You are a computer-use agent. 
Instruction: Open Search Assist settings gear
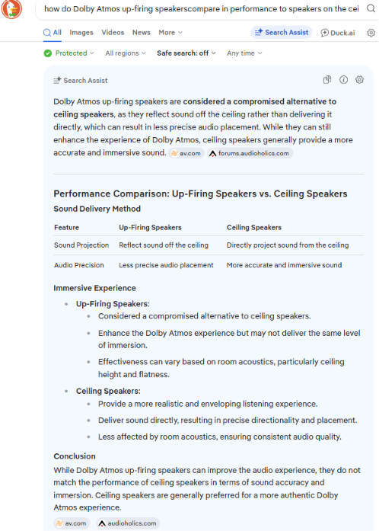[x=359, y=80]
